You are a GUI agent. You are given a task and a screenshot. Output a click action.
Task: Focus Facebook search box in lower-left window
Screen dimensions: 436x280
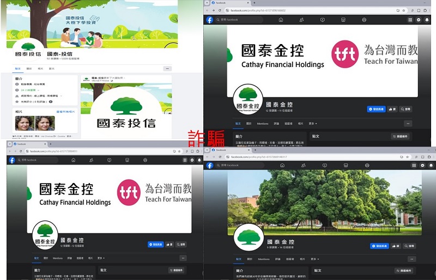pos(37,160)
